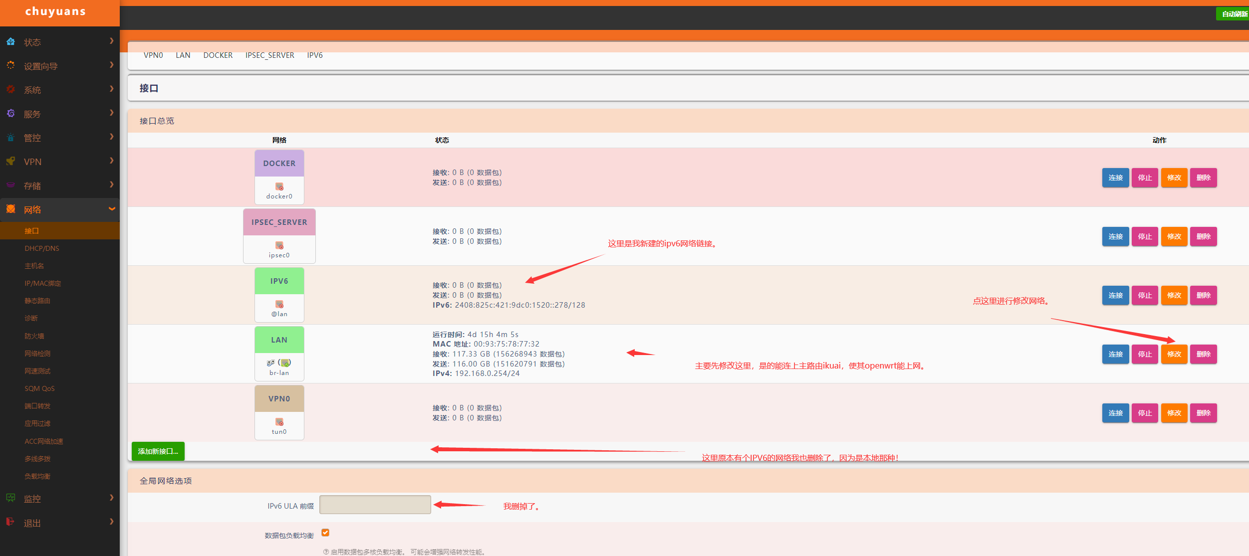The height and width of the screenshot is (556, 1249).
Task: Click 连接 for the DOCKER interface
Action: pyautogui.click(x=1115, y=178)
